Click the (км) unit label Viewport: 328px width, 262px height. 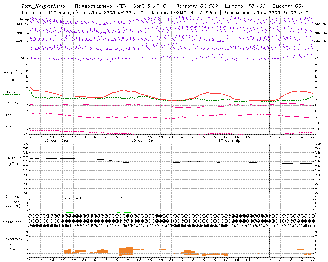click(x=13, y=249)
